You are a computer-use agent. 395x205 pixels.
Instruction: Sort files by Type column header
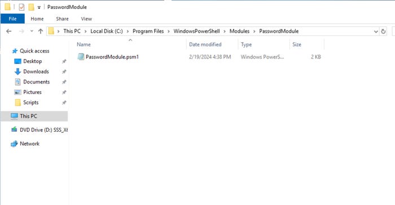coord(246,44)
